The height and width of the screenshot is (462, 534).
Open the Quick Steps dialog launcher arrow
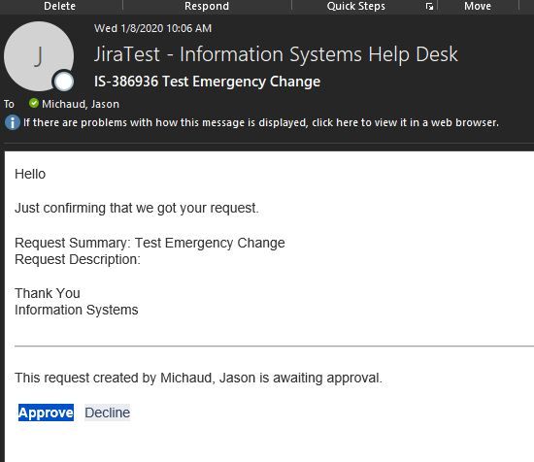(430, 7)
